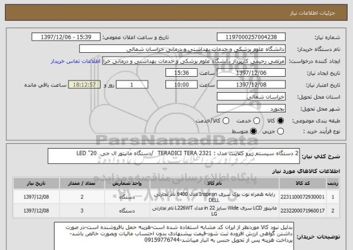This screenshot has height=250, width=353.
Task: Click the request creator field مرتضی رحیمی
Action: 194,61
